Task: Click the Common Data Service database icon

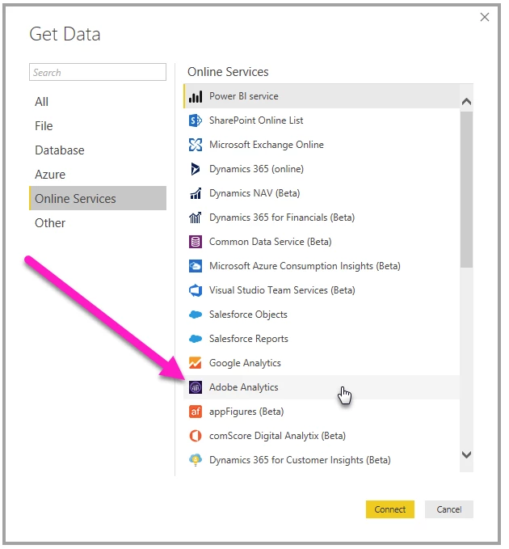Action: point(196,242)
